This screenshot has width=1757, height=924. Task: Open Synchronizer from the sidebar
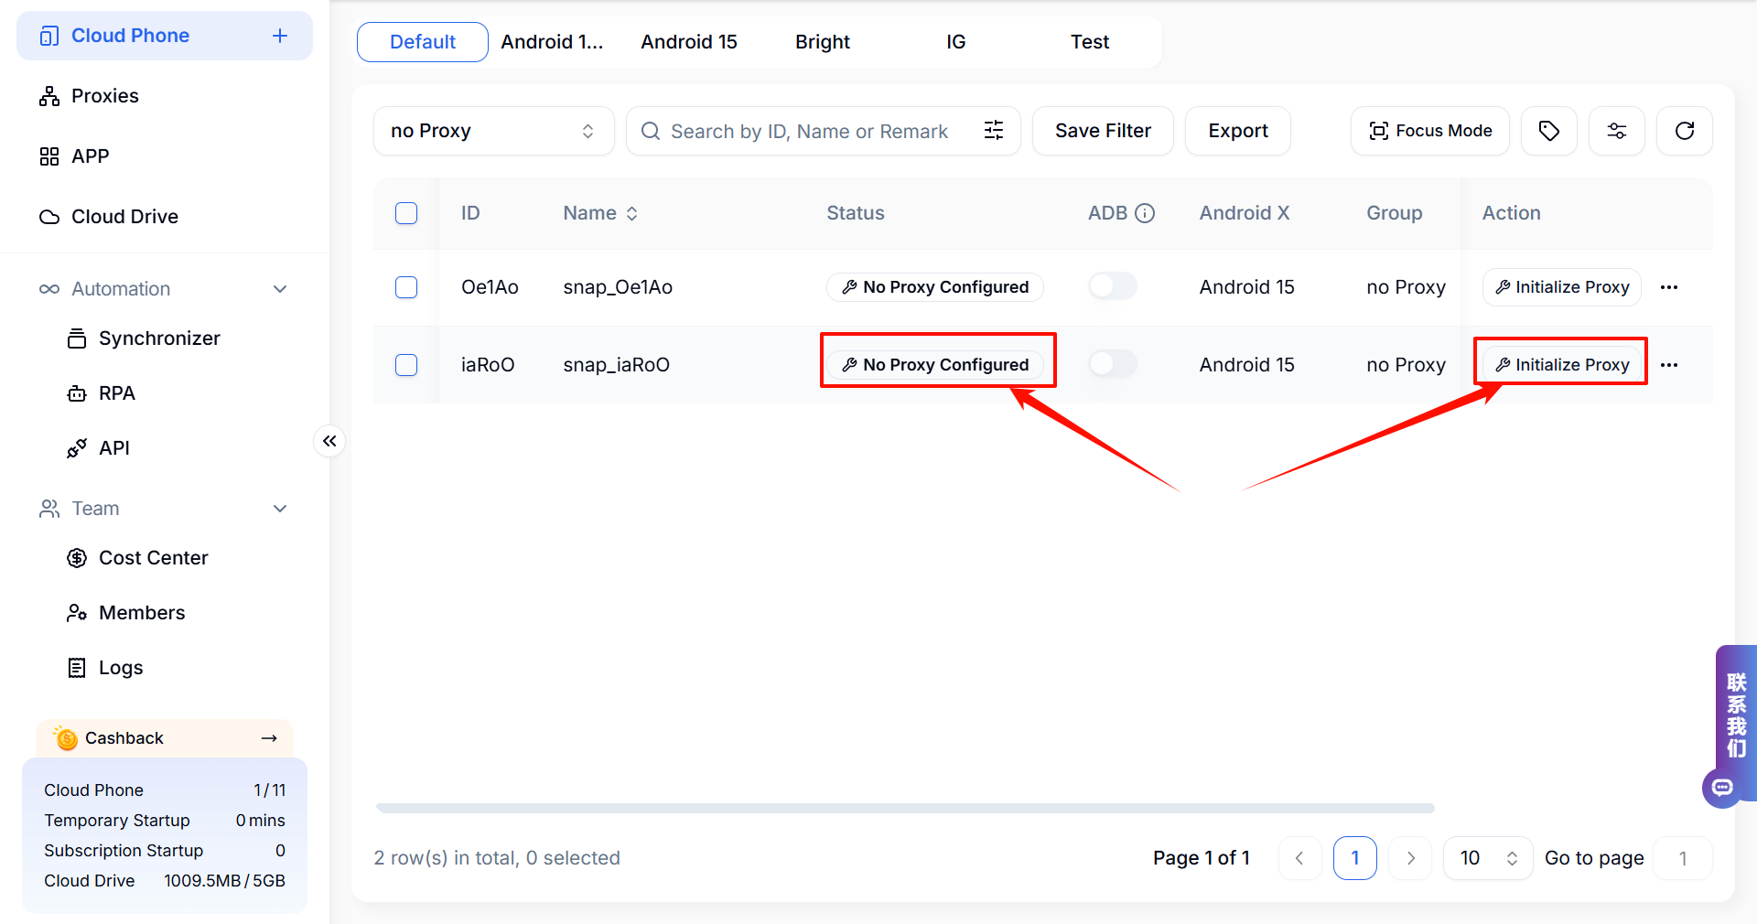(x=159, y=338)
